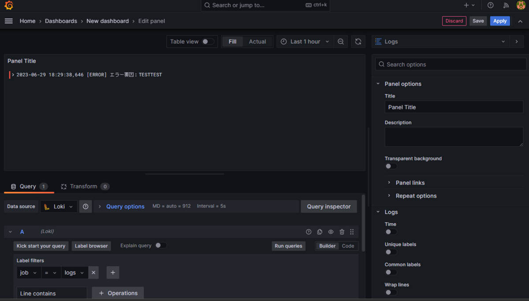529x301 pixels.
Task: Delete query A with trash icon
Action: 342,232
